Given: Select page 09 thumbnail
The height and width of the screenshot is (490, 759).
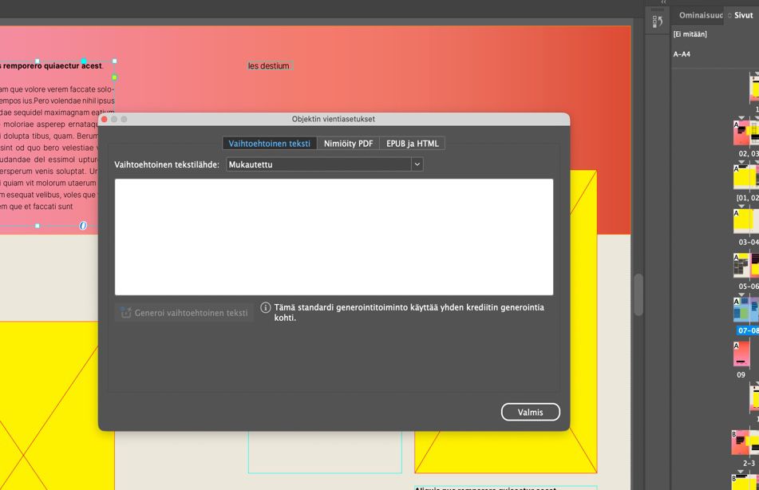Looking at the screenshot, I should tap(741, 354).
